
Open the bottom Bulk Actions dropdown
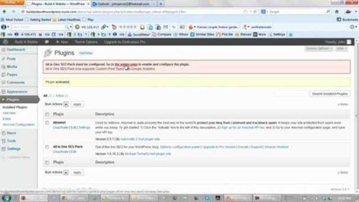(56, 172)
